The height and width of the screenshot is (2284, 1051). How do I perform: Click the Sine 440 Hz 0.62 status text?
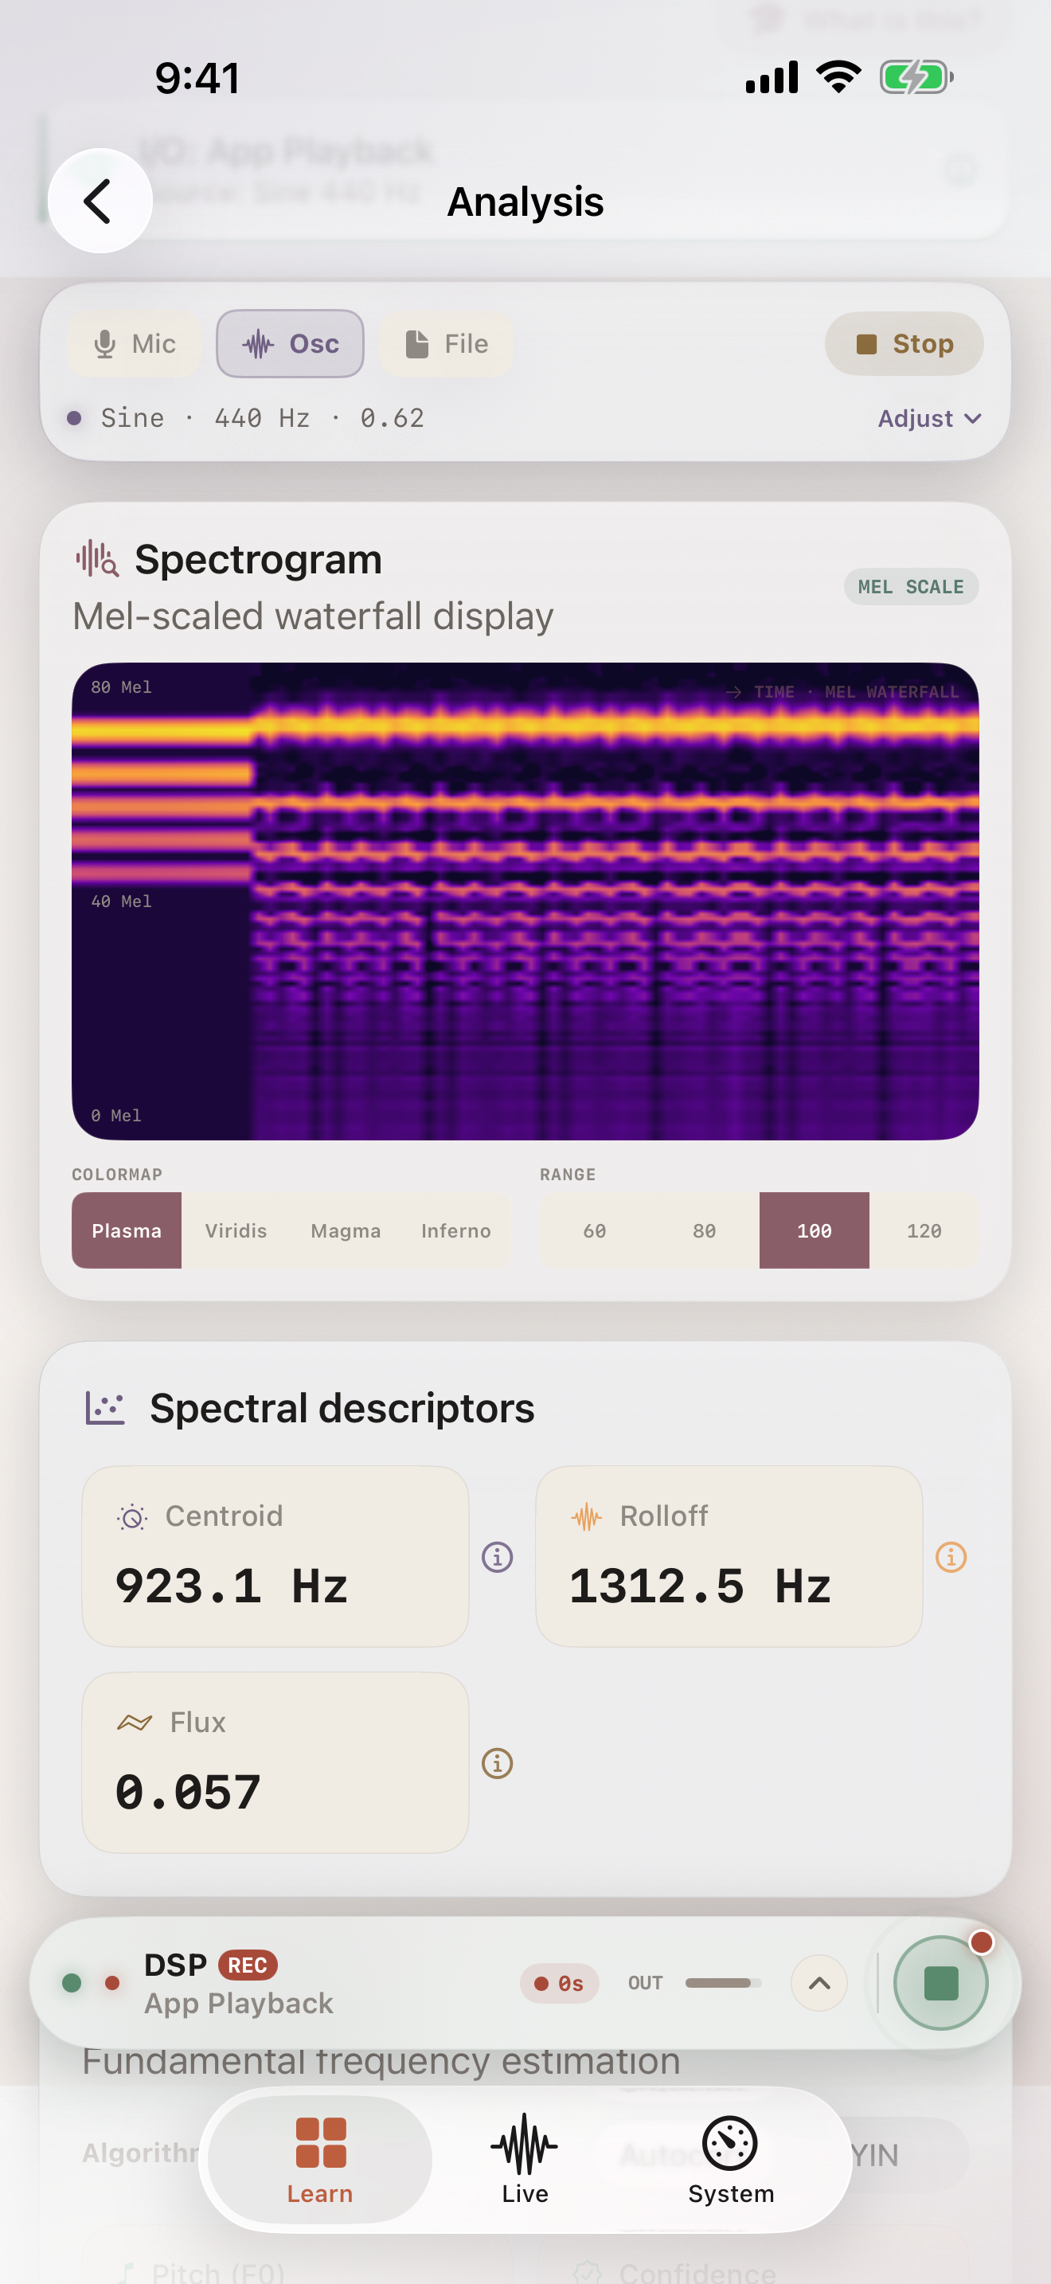[x=262, y=419]
